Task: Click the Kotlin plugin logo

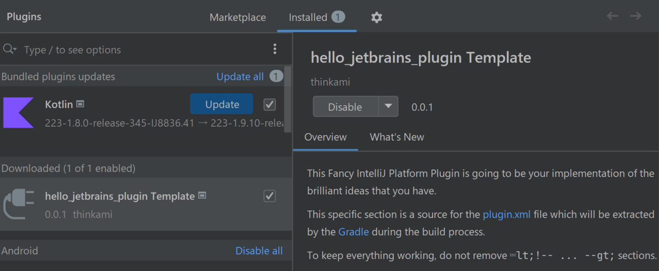Action: coord(18,112)
